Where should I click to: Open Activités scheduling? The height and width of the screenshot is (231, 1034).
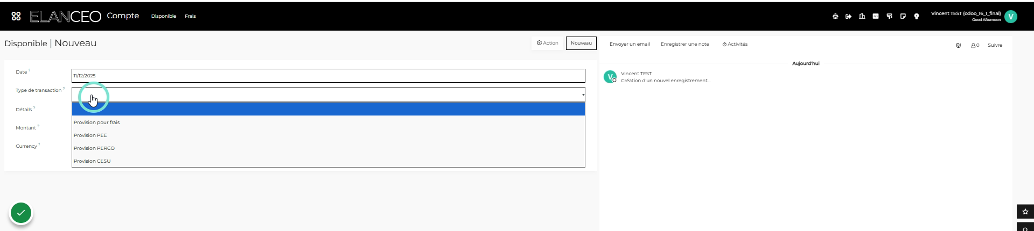[735, 44]
